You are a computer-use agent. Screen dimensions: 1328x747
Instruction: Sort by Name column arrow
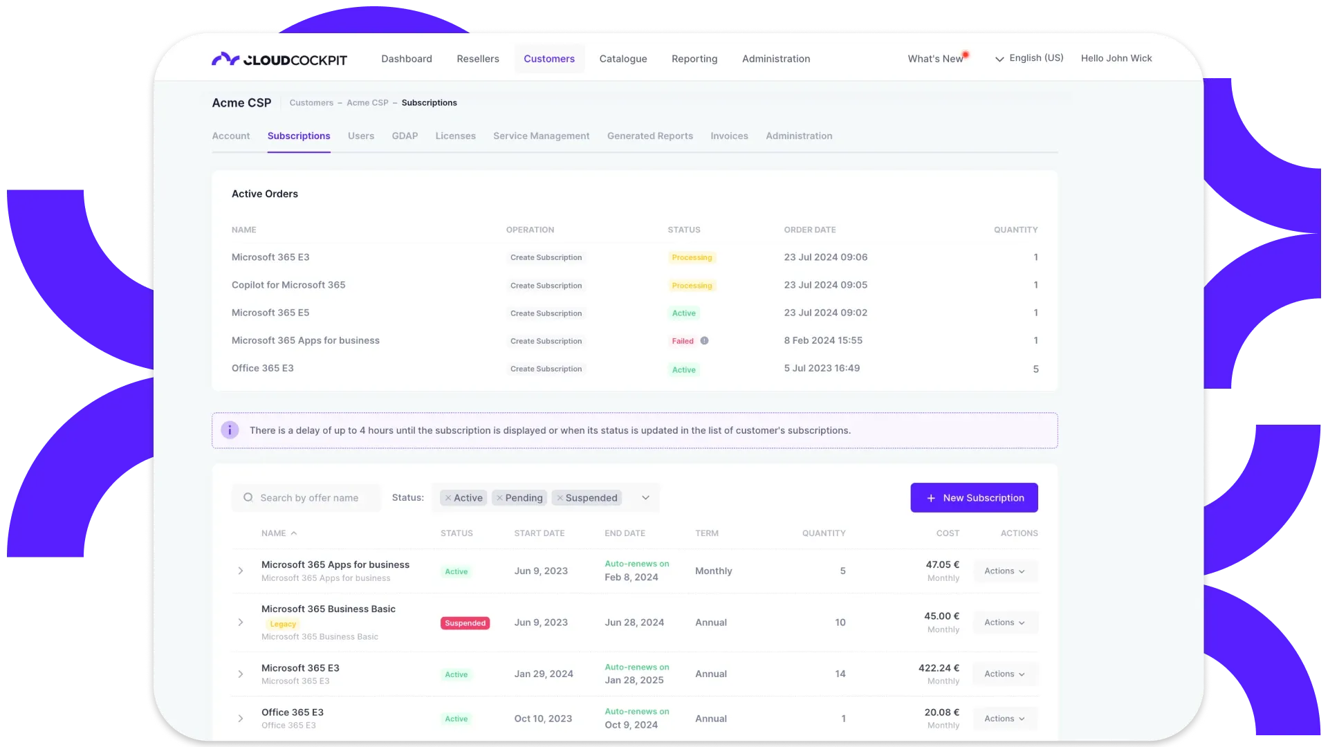294,533
